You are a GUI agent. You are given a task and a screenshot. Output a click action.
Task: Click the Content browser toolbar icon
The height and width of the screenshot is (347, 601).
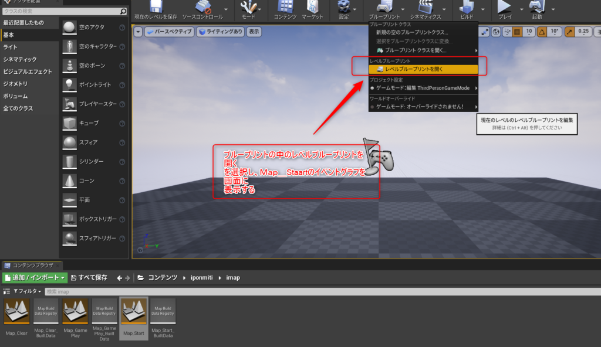pos(285,7)
